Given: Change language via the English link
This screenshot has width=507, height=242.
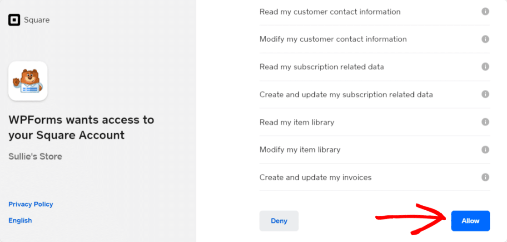Looking at the screenshot, I should click(20, 220).
